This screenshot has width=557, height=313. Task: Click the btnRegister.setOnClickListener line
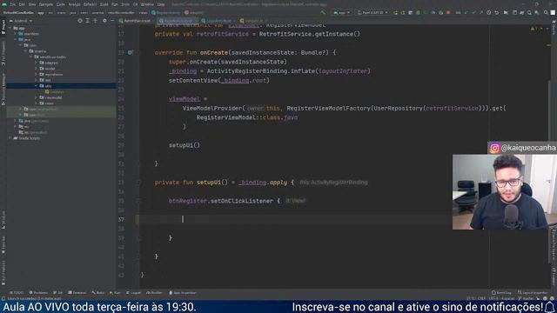225,201
